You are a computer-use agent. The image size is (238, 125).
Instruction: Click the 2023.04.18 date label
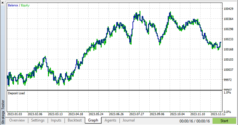click(x=76, y=114)
